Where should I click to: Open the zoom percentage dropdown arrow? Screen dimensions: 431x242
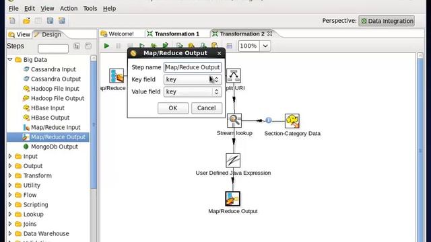click(x=265, y=46)
